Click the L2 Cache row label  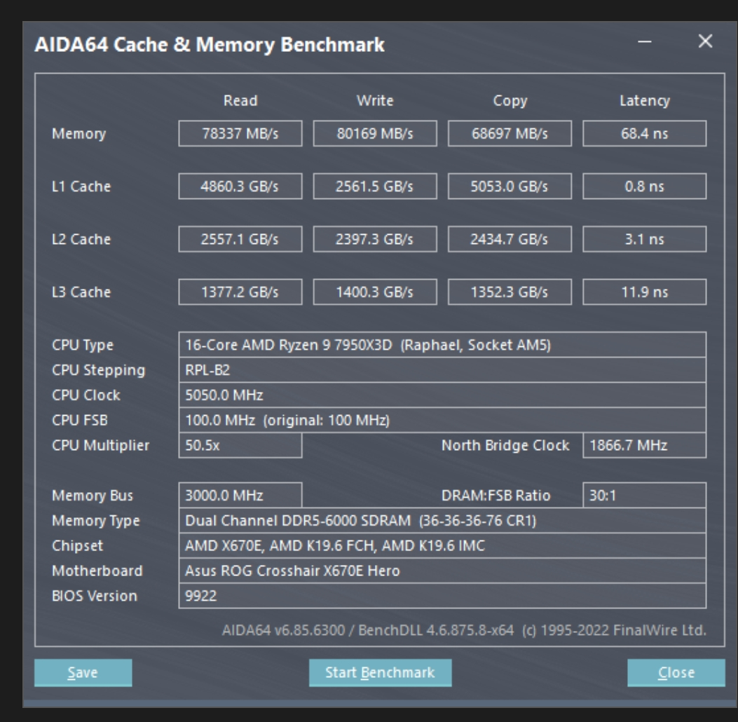coord(81,239)
